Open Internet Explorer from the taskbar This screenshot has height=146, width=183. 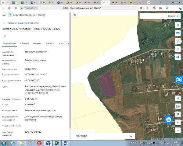pyautogui.click(x=13, y=143)
